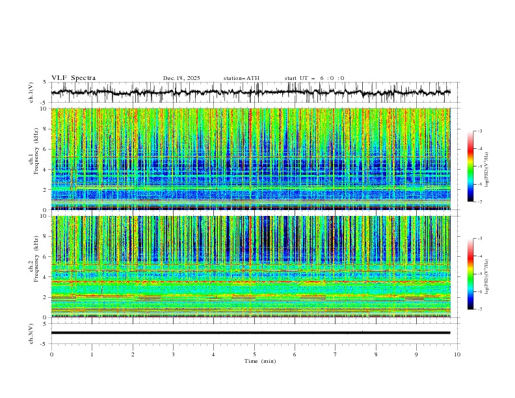Screen dimensions: 515x398
Task: Click the time axis tick label '8'
Action: pyautogui.click(x=376, y=354)
